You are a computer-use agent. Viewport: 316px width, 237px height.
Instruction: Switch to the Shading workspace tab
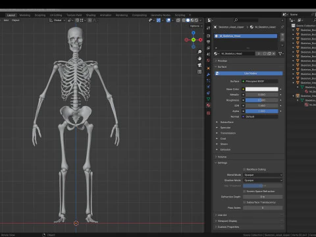(x=91, y=15)
